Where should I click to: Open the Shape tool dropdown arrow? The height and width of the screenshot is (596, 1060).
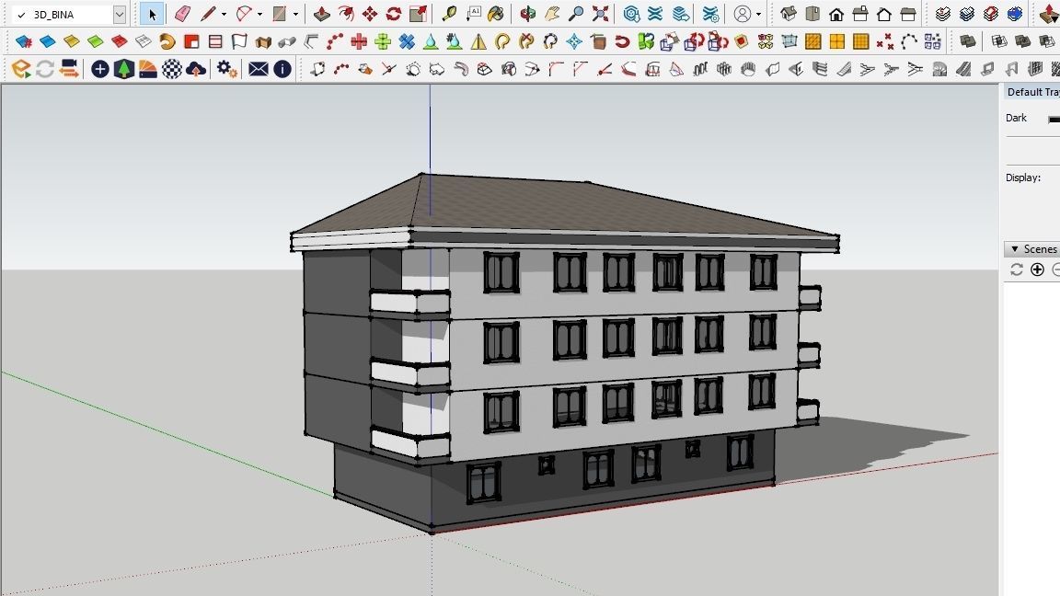click(x=295, y=14)
